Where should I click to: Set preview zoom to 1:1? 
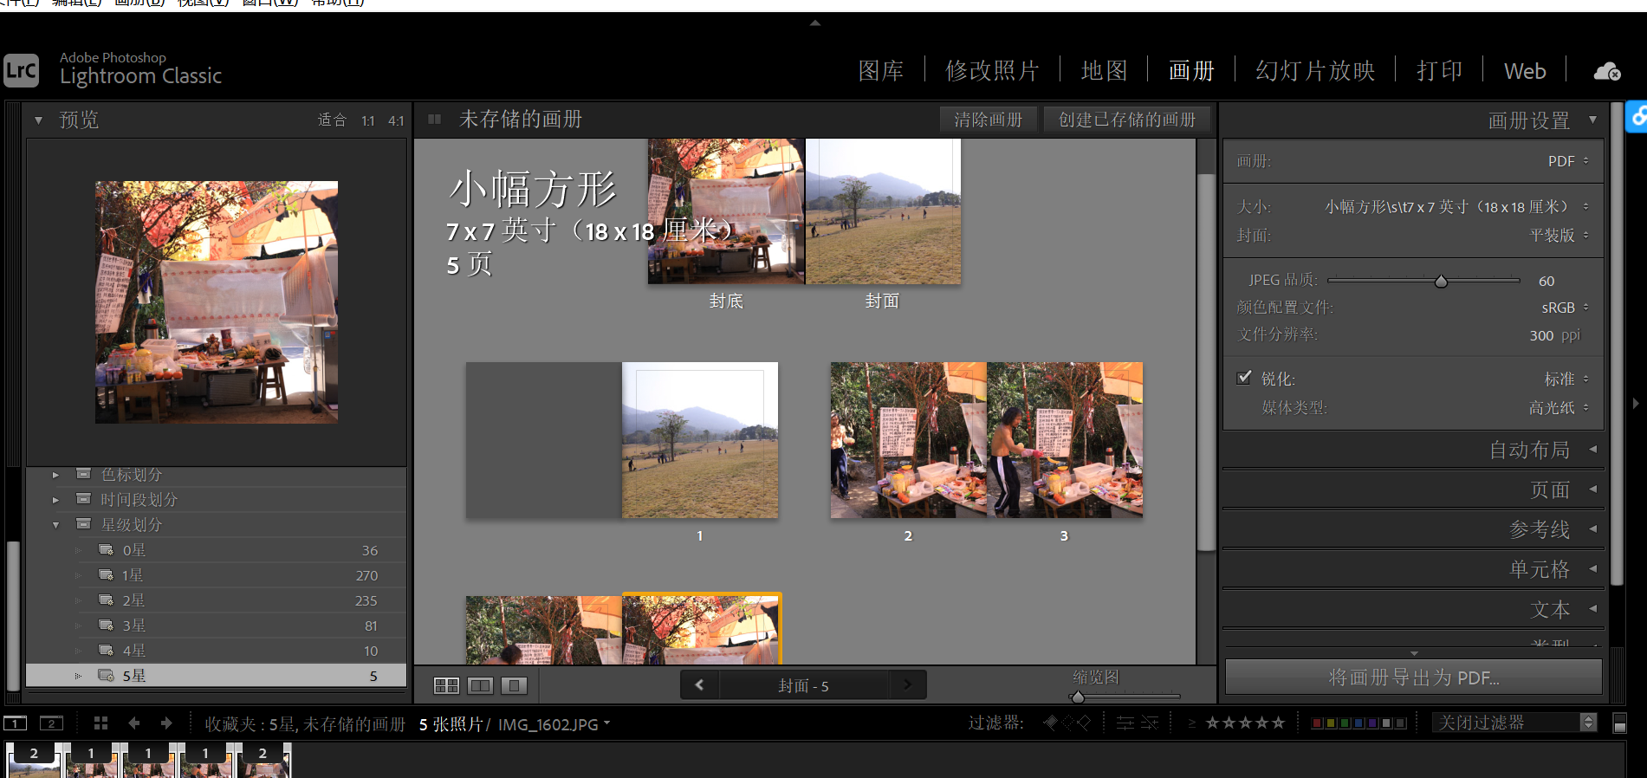point(368,121)
